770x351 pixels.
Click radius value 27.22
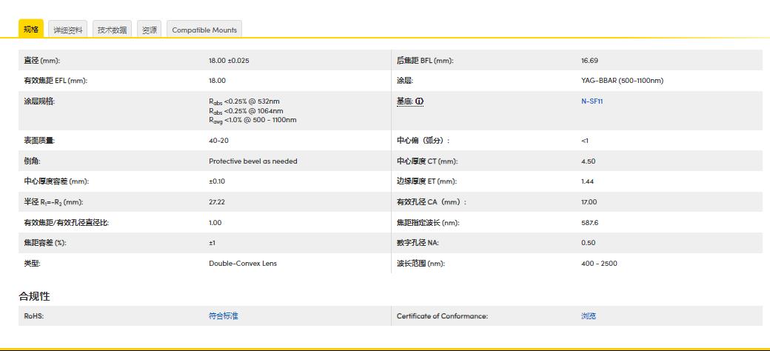[x=217, y=202]
